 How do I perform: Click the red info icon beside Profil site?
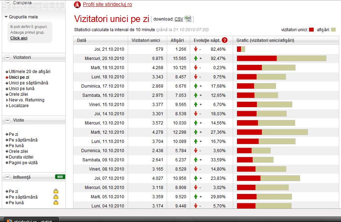click(x=77, y=5)
